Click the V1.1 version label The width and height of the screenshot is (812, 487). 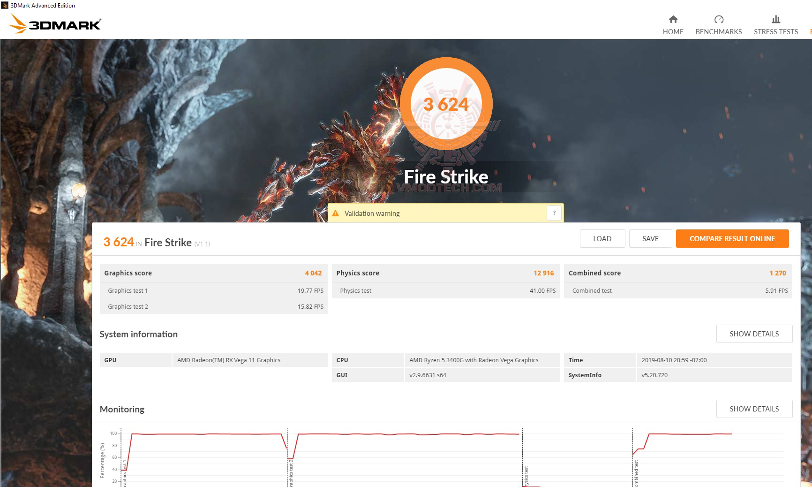point(202,244)
